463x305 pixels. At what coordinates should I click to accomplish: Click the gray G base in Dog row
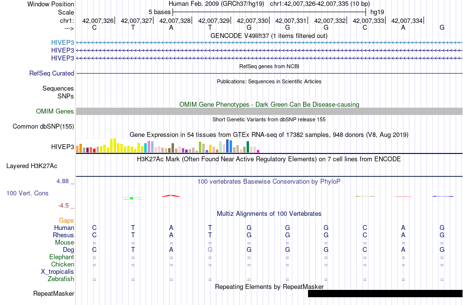coord(210,250)
